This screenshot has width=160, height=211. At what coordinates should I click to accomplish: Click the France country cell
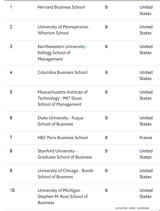[146, 138]
